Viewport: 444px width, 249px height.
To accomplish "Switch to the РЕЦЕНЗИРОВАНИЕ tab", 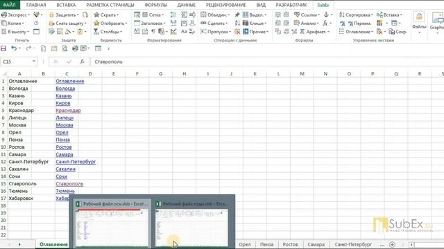I will coord(225,5).
